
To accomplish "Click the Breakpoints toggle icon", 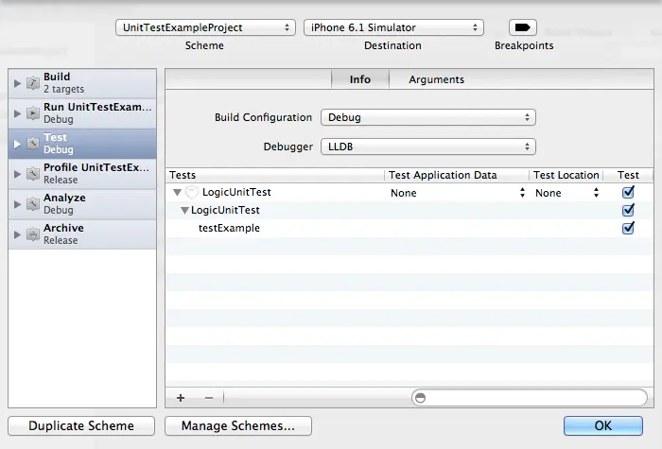I will point(523,27).
